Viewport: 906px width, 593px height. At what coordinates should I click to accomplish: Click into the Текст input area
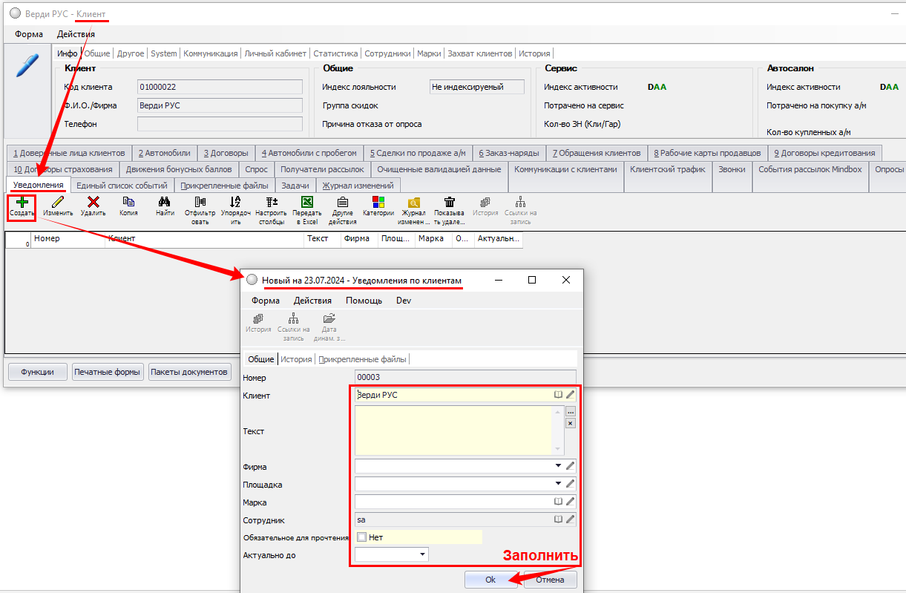coord(453,430)
